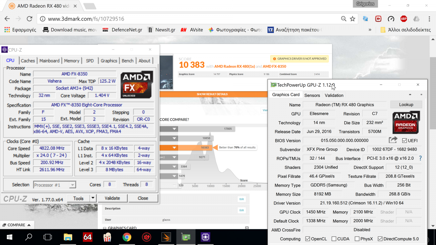The width and height of the screenshot is (436, 245).
Task: Go back in Chrome
Action: (7, 19)
